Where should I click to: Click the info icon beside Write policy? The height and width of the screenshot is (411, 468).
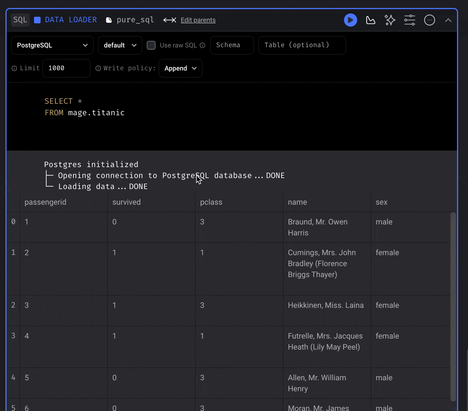98,68
